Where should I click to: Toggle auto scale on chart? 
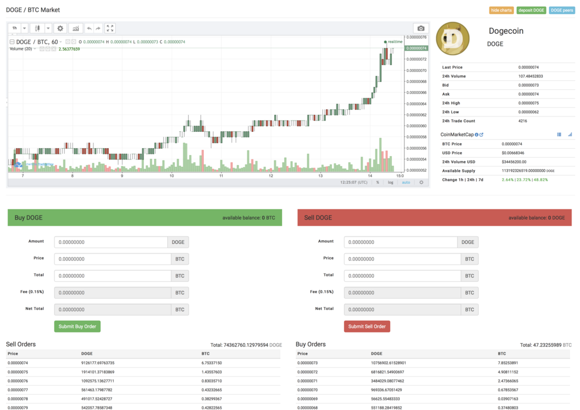coord(406,183)
